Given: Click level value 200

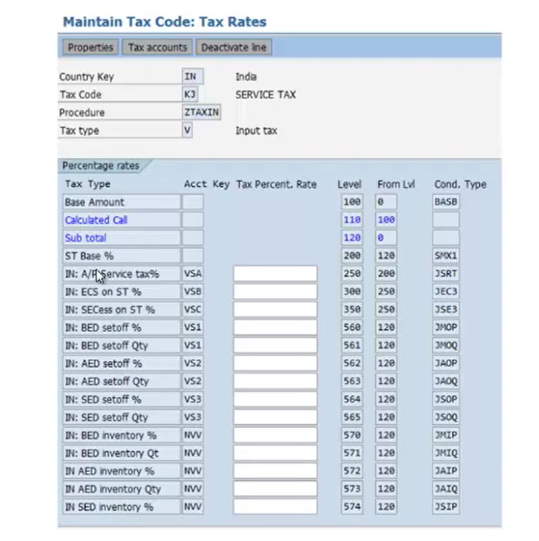Looking at the screenshot, I should point(352,256).
